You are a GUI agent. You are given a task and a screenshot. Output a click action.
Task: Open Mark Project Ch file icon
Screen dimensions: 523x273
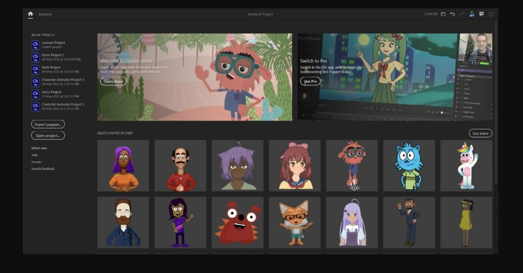pos(35,69)
